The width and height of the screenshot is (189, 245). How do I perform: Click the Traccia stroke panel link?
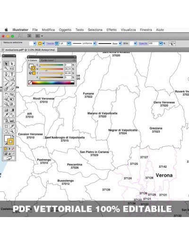(x=50, y=44)
